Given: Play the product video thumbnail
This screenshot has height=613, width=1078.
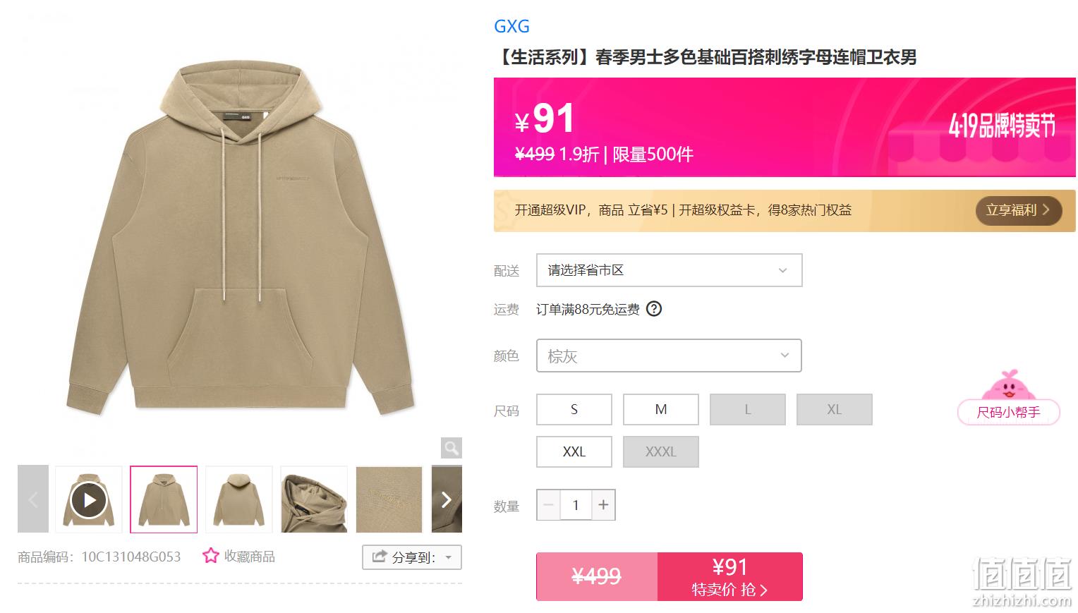Looking at the screenshot, I should [89, 499].
